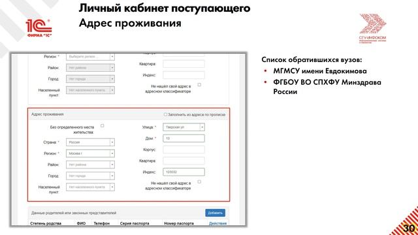Focus the empty Квартира field in upper section
418x235 pixels.
(184, 64)
